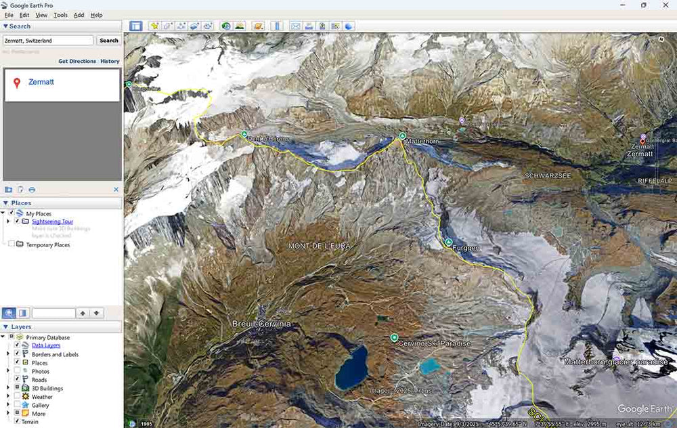Screen dimensions: 677x428
Task: Click the Save Image toolbar icon
Action: [322, 26]
